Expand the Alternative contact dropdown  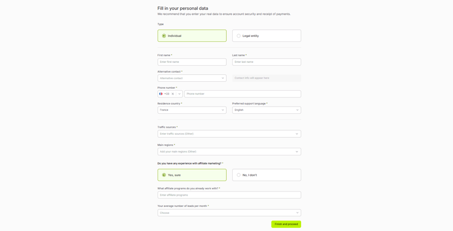tap(192, 78)
